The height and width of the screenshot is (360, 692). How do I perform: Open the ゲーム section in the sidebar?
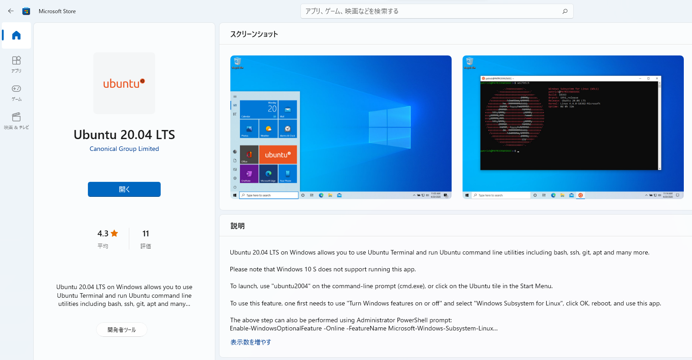[x=16, y=92]
